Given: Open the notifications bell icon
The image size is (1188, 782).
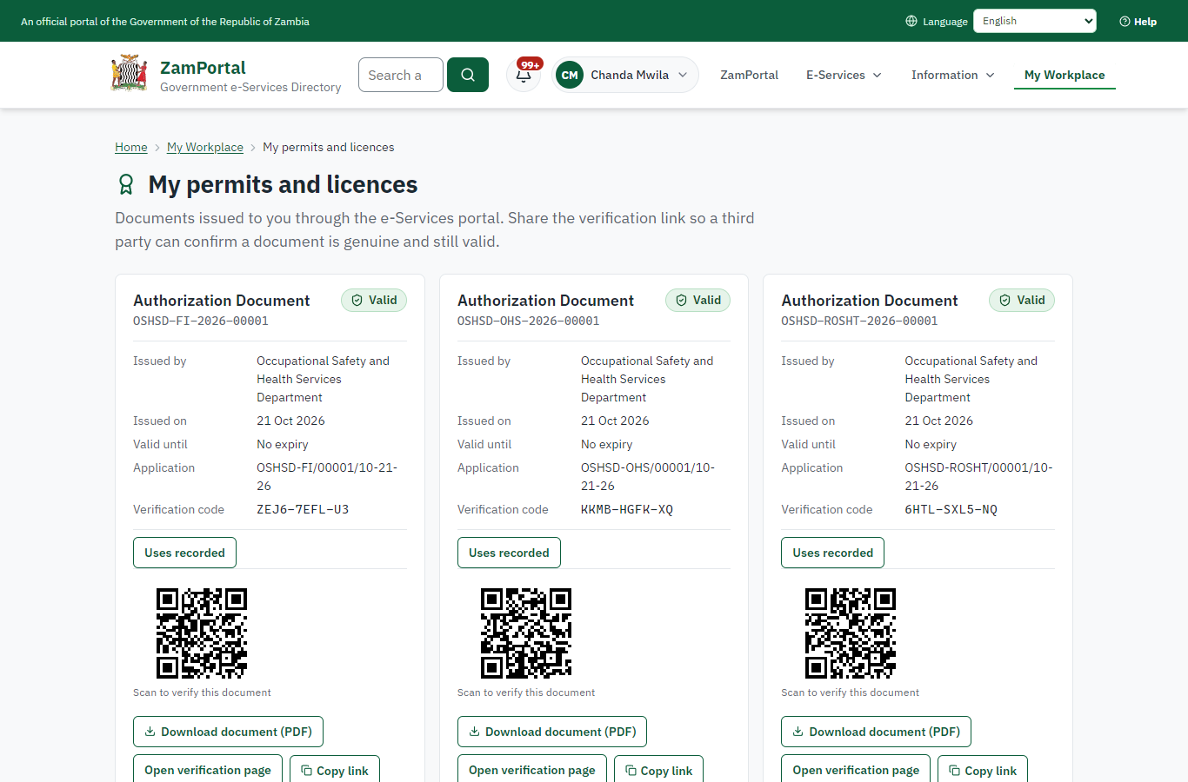Looking at the screenshot, I should point(524,75).
